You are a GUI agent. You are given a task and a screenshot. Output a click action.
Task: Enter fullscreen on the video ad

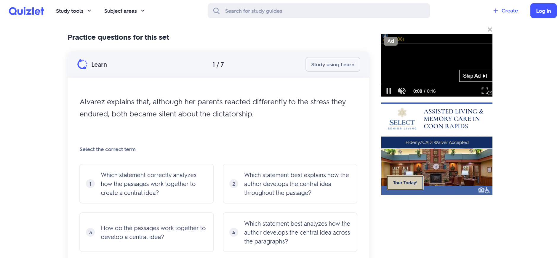(485, 91)
